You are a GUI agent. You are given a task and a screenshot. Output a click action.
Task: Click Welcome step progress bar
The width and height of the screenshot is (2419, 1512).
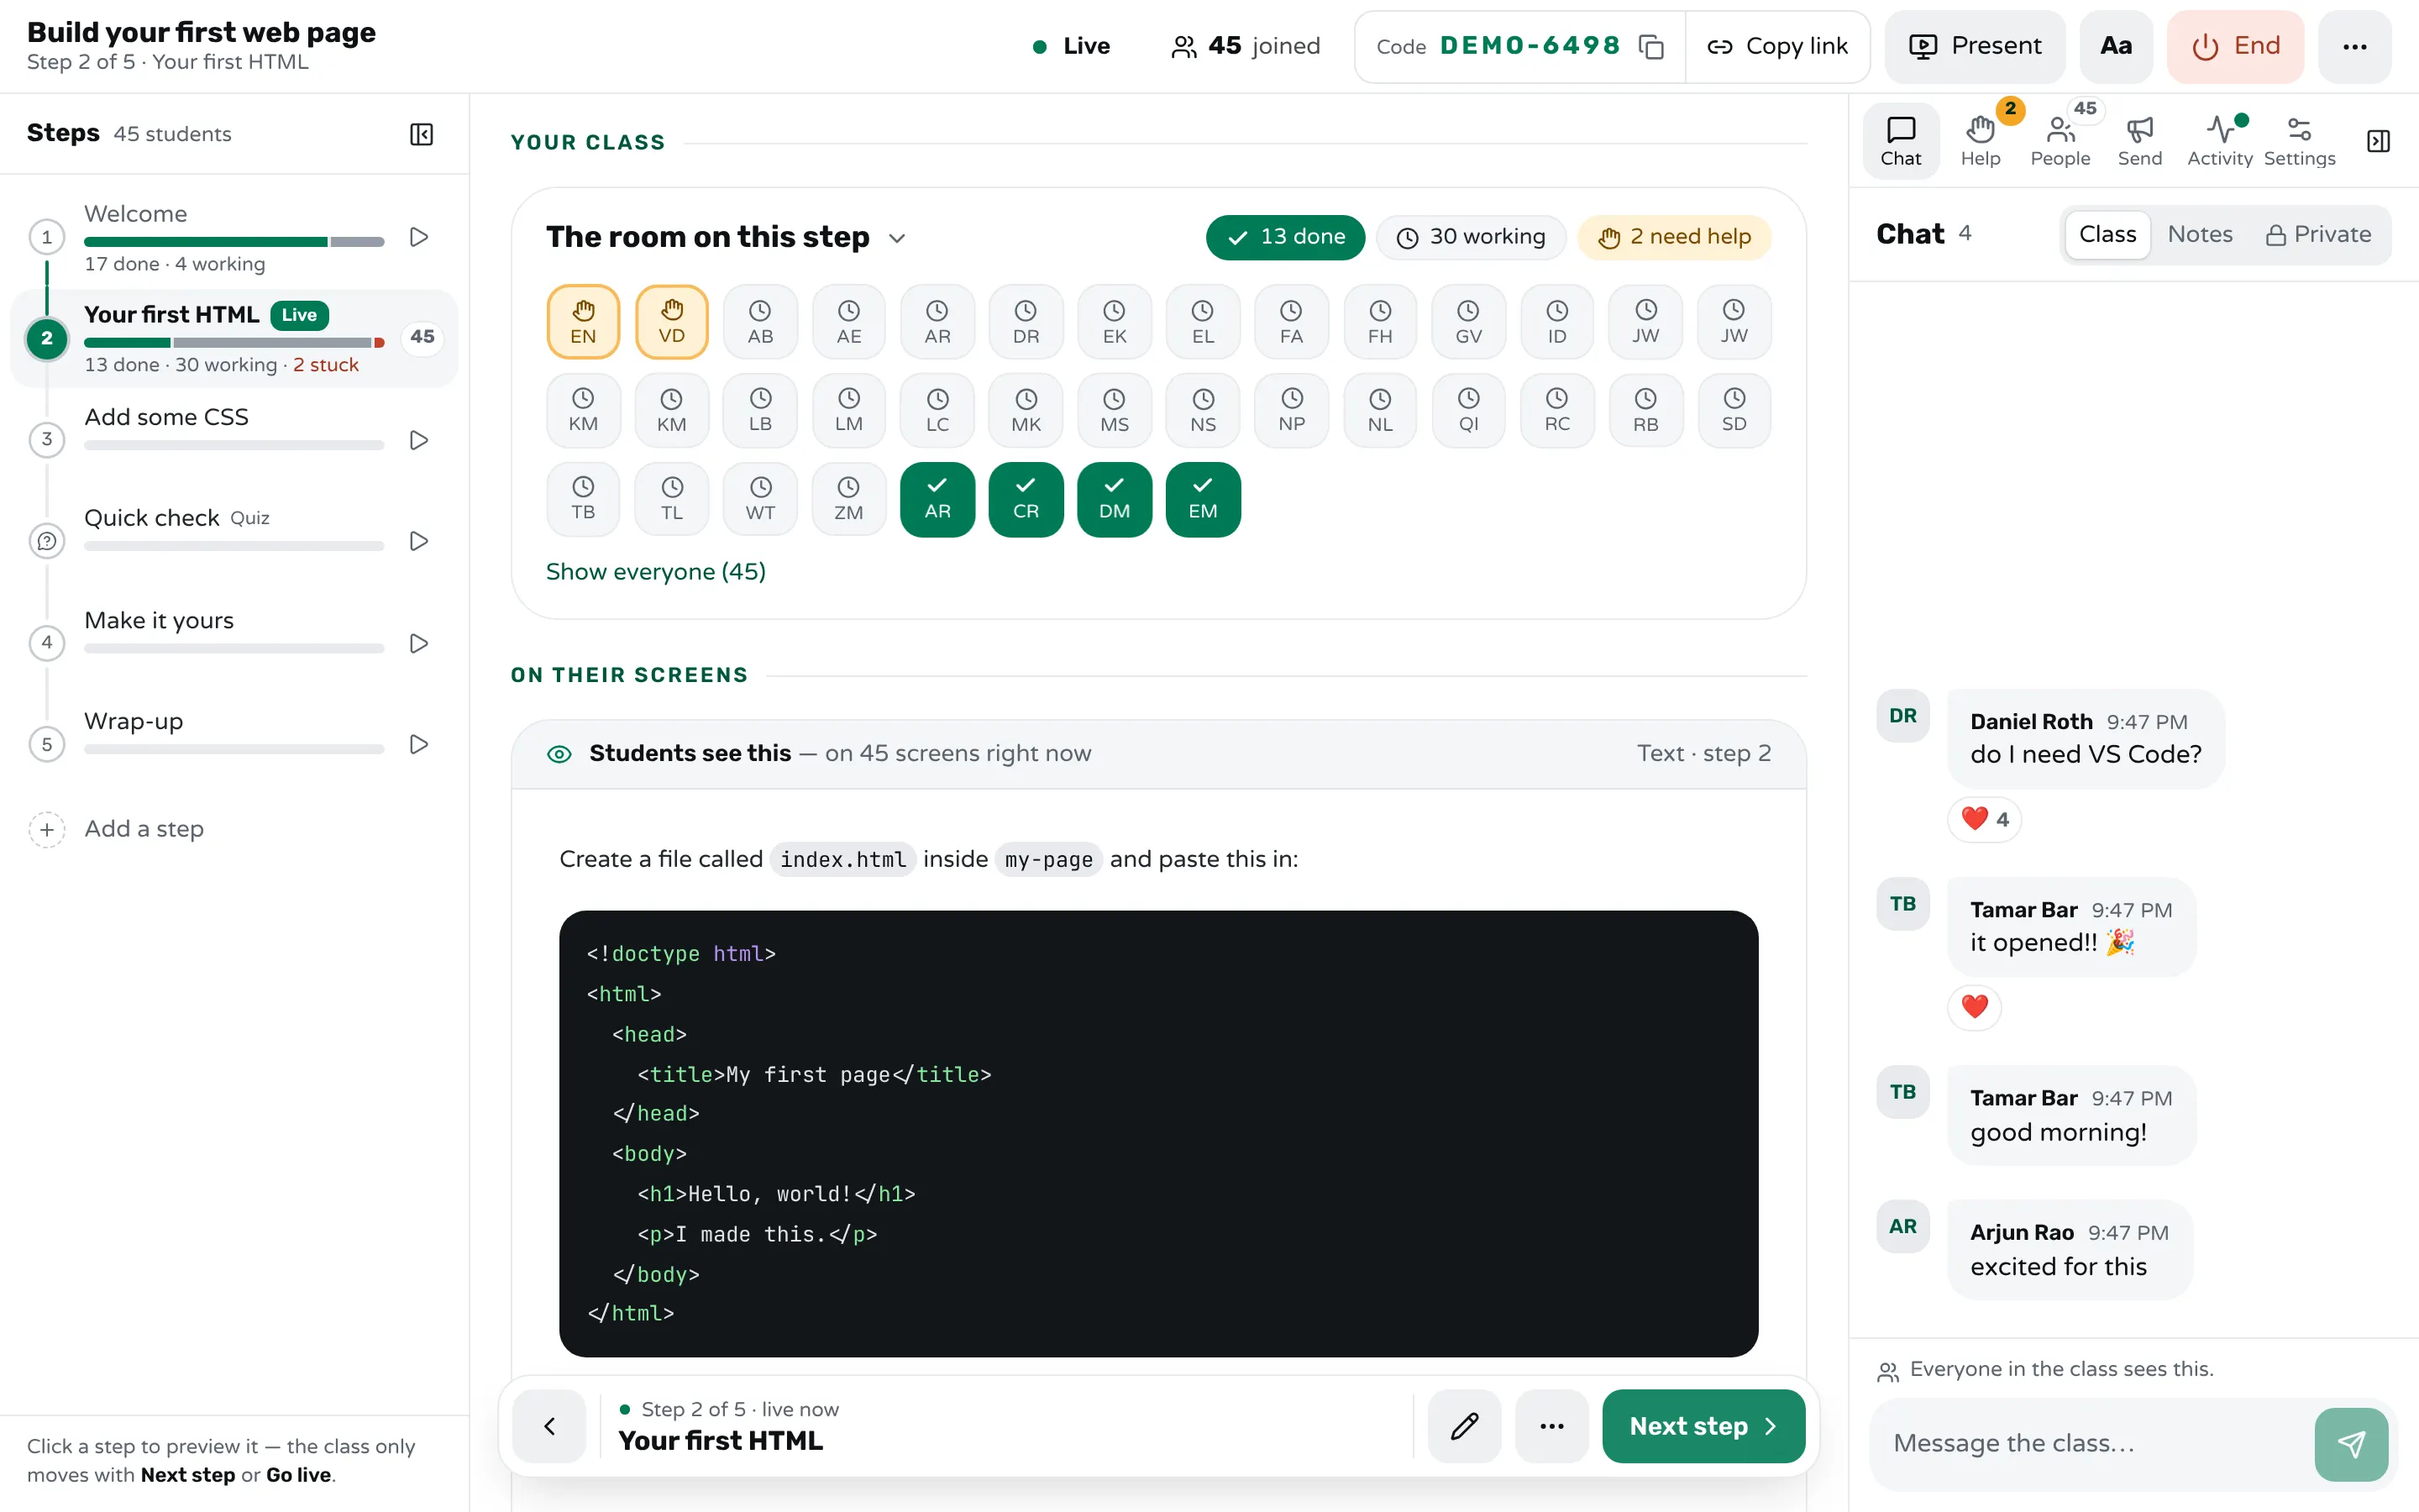click(234, 241)
